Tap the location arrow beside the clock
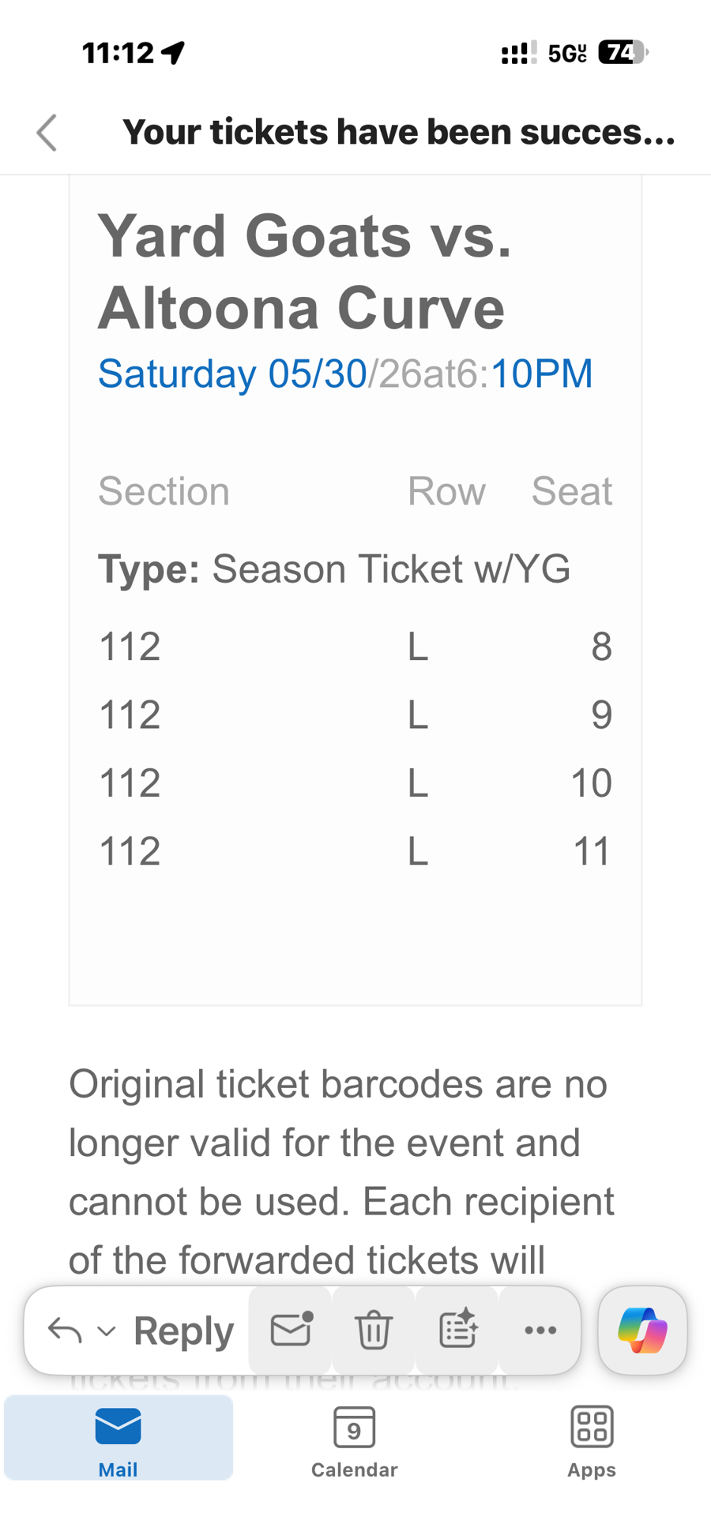 pyautogui.click(x=173, y=53)
